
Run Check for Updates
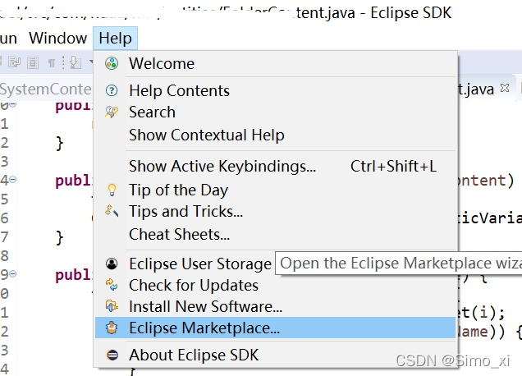point(275,285)
